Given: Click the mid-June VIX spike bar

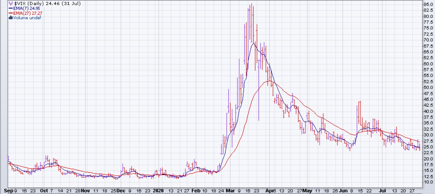Looking at the screenshot, I should point(360,102).
